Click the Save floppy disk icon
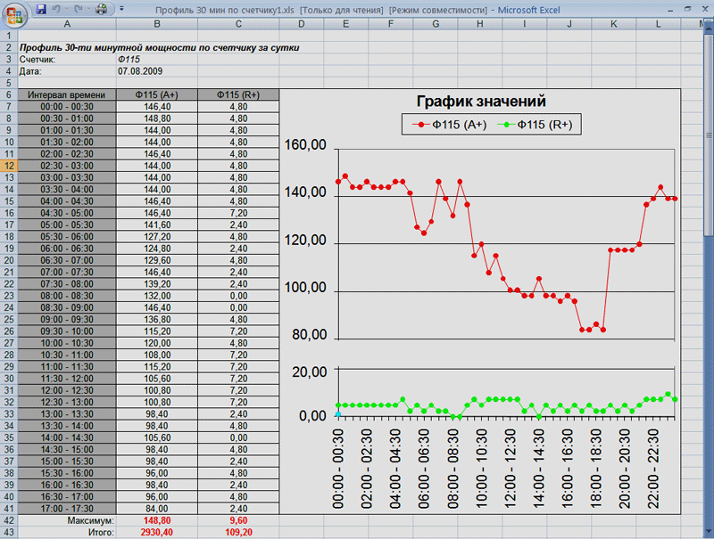This screenshot has width=714, height=539. pos(41,10)
